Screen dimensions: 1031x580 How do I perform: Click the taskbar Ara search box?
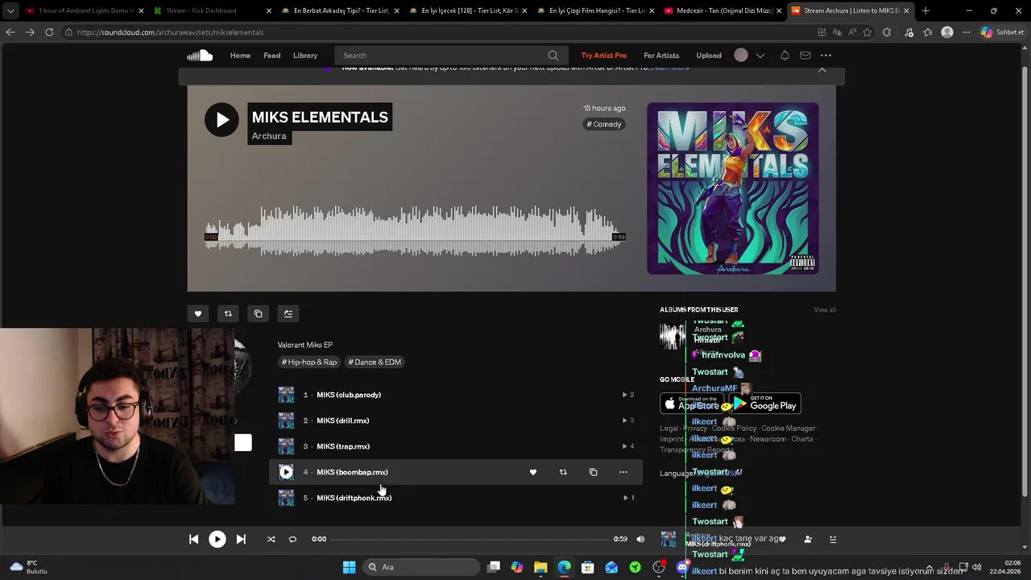[x=420, y=567]
